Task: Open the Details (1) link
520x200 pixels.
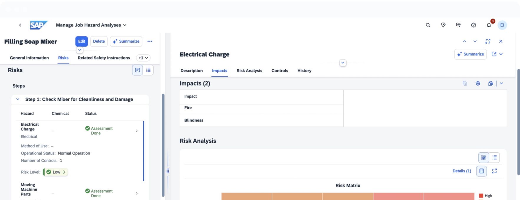Action: tap(461, 171)
